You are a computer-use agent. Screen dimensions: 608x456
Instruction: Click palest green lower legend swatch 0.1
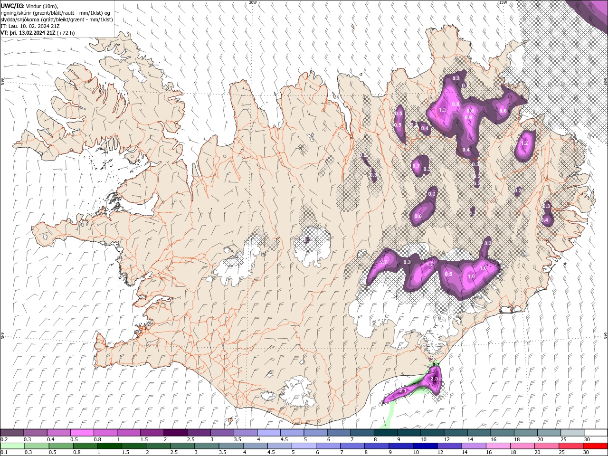point(13,446)
